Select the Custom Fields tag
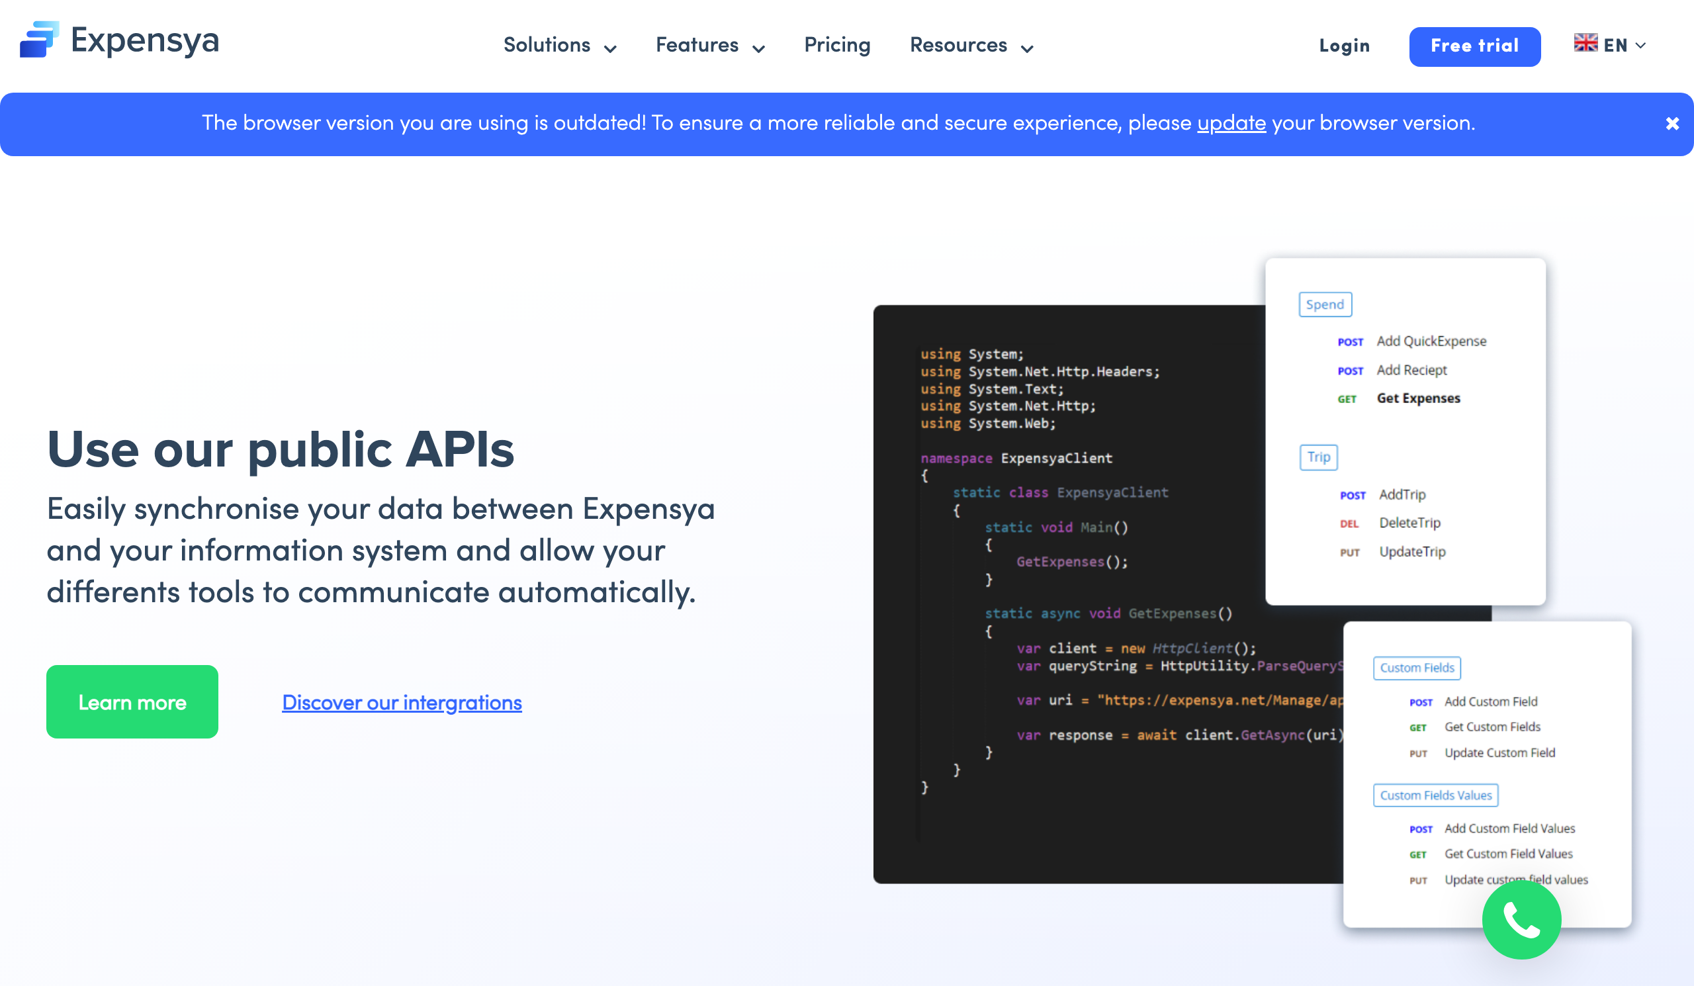This screenshot has width=1694, height=986. (1416, 668)
